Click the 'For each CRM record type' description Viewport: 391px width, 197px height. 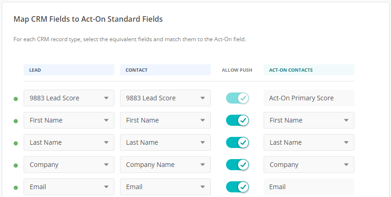tap(130, 39)
